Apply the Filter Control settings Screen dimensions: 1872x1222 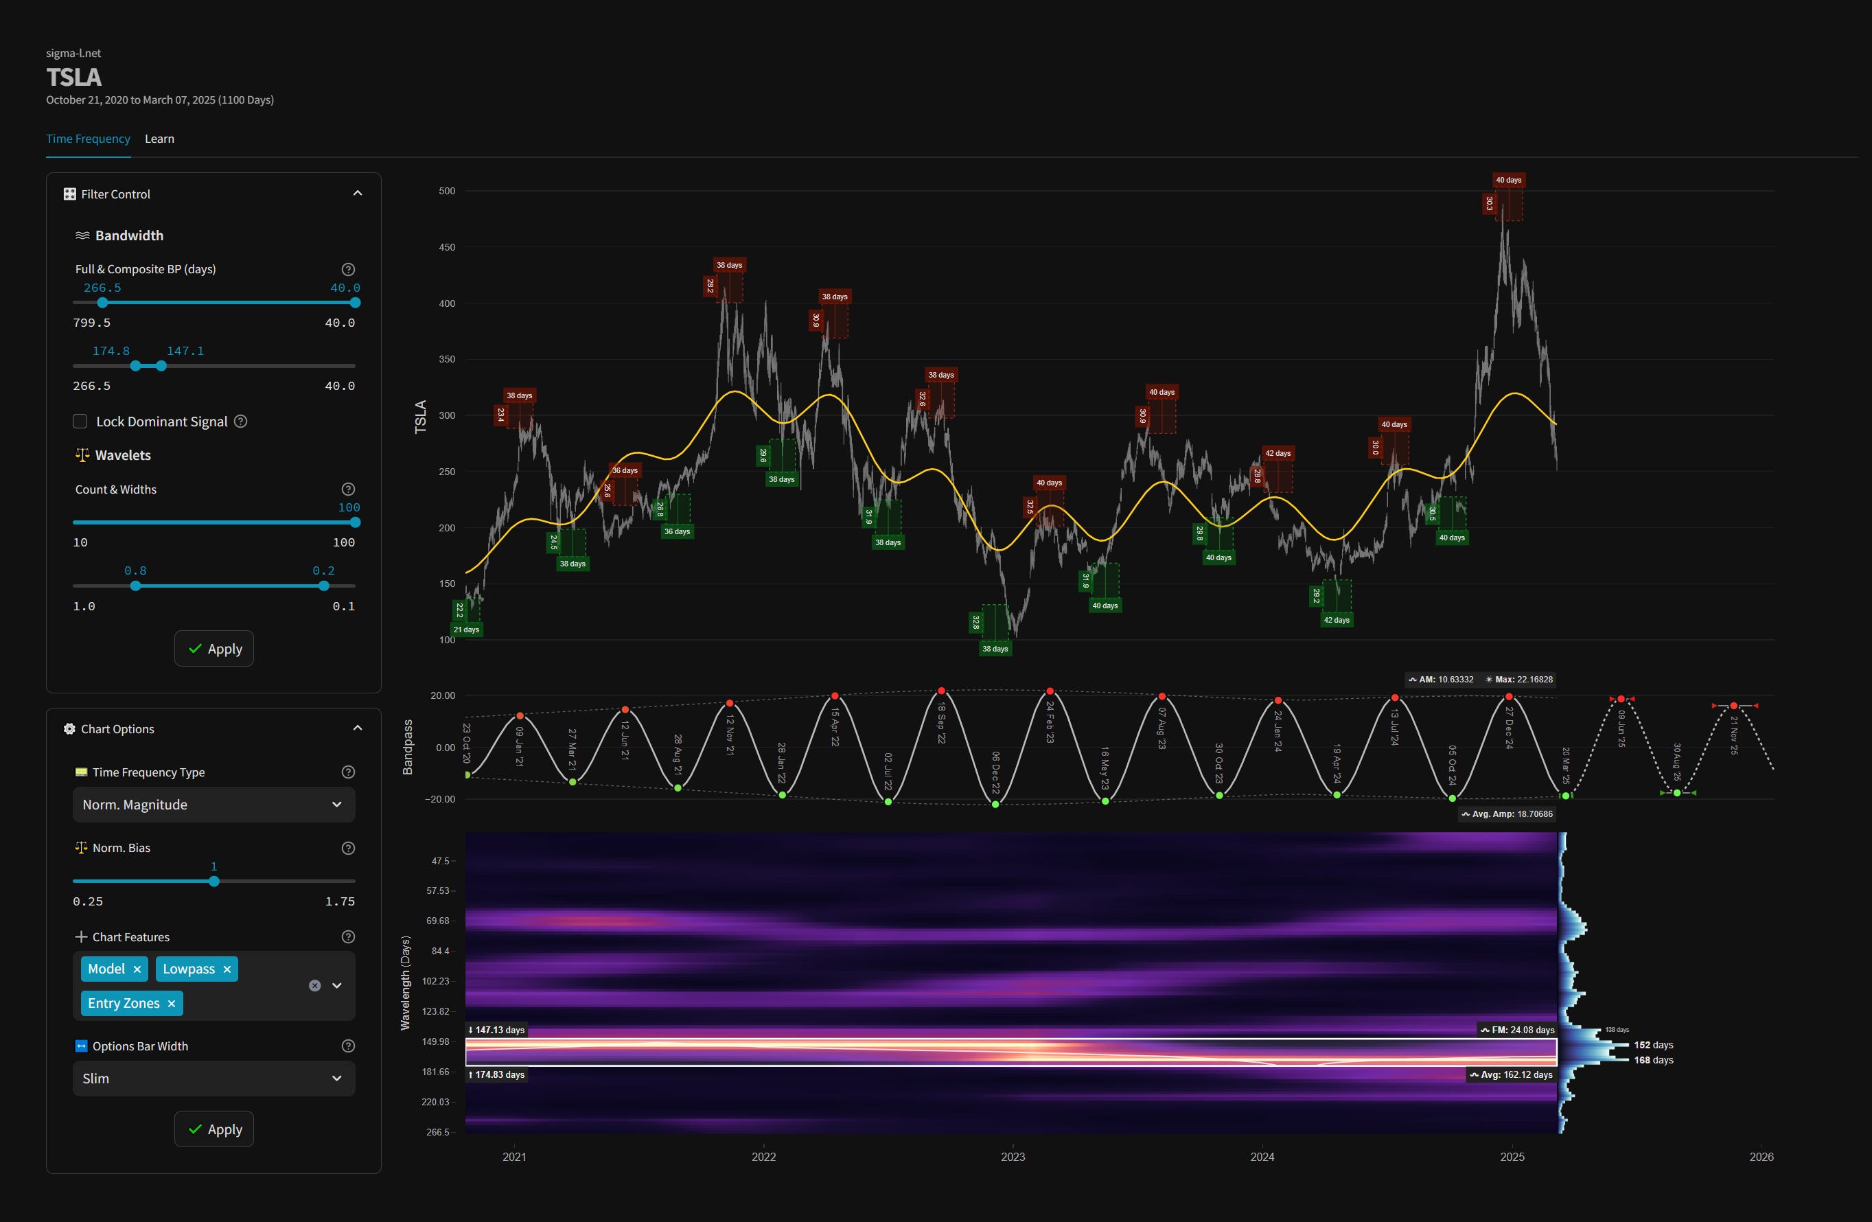click(x=214, y=649)
